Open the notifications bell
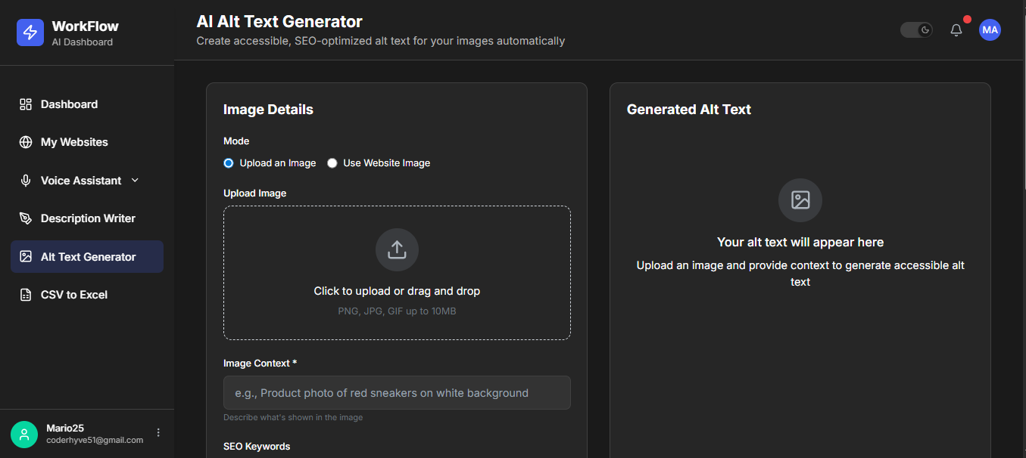This screenshot has width=1026, height=458. (x=956, y=30)
